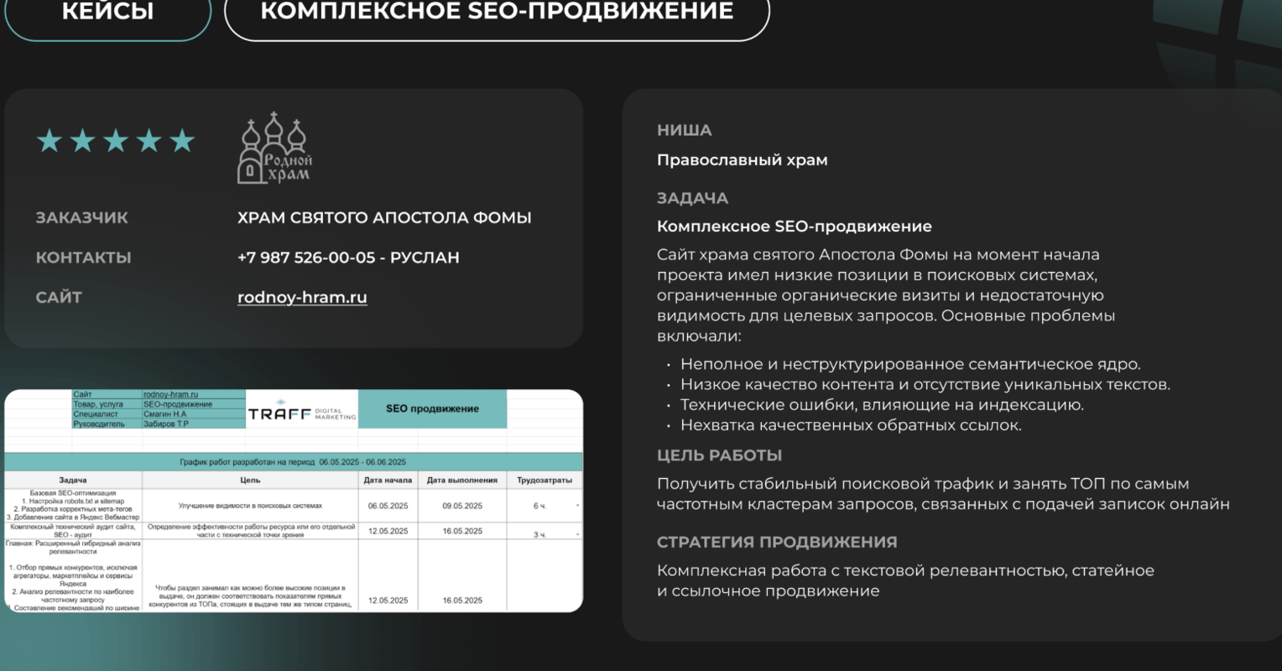
Task: Click the 09.05.2025 completion date cell
Action: point(462,506)
